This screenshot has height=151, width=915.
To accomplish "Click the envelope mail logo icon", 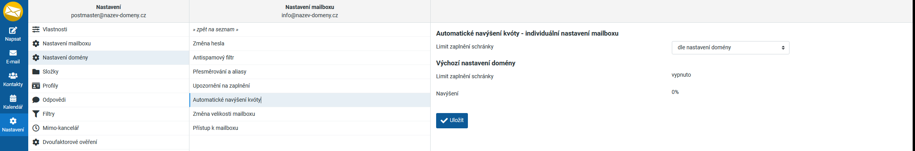I will (13, 11).
